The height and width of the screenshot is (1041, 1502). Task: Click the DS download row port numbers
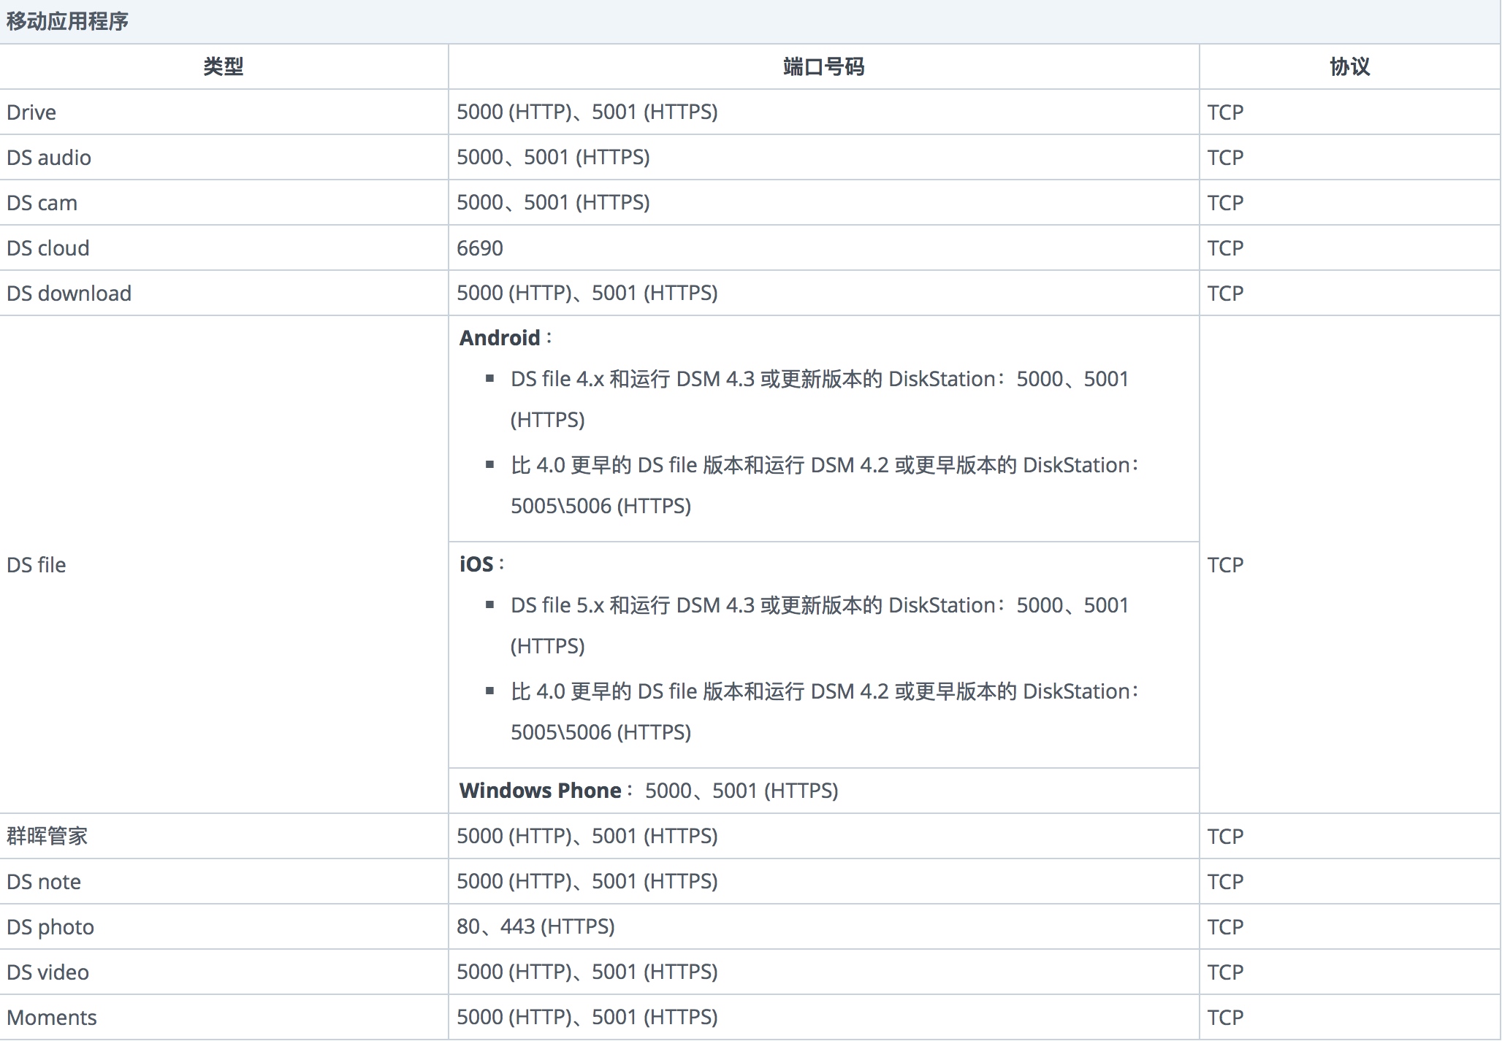click(587, 293)
